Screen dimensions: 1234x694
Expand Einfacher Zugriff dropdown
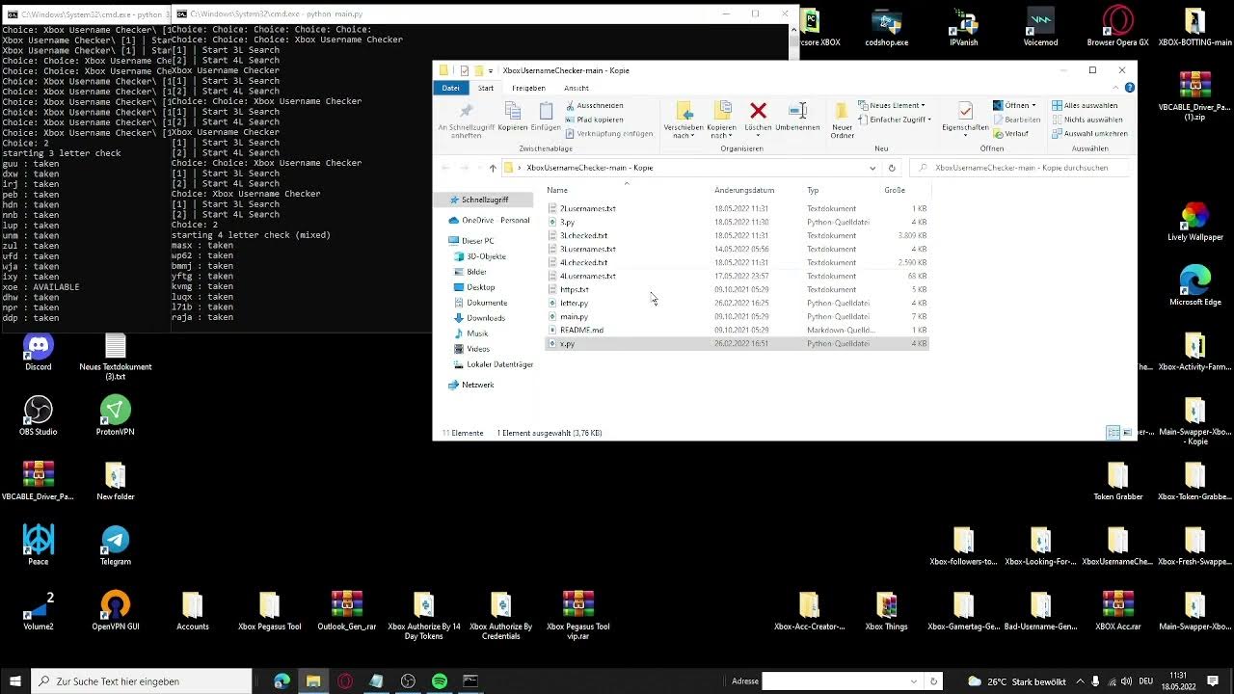894,120
